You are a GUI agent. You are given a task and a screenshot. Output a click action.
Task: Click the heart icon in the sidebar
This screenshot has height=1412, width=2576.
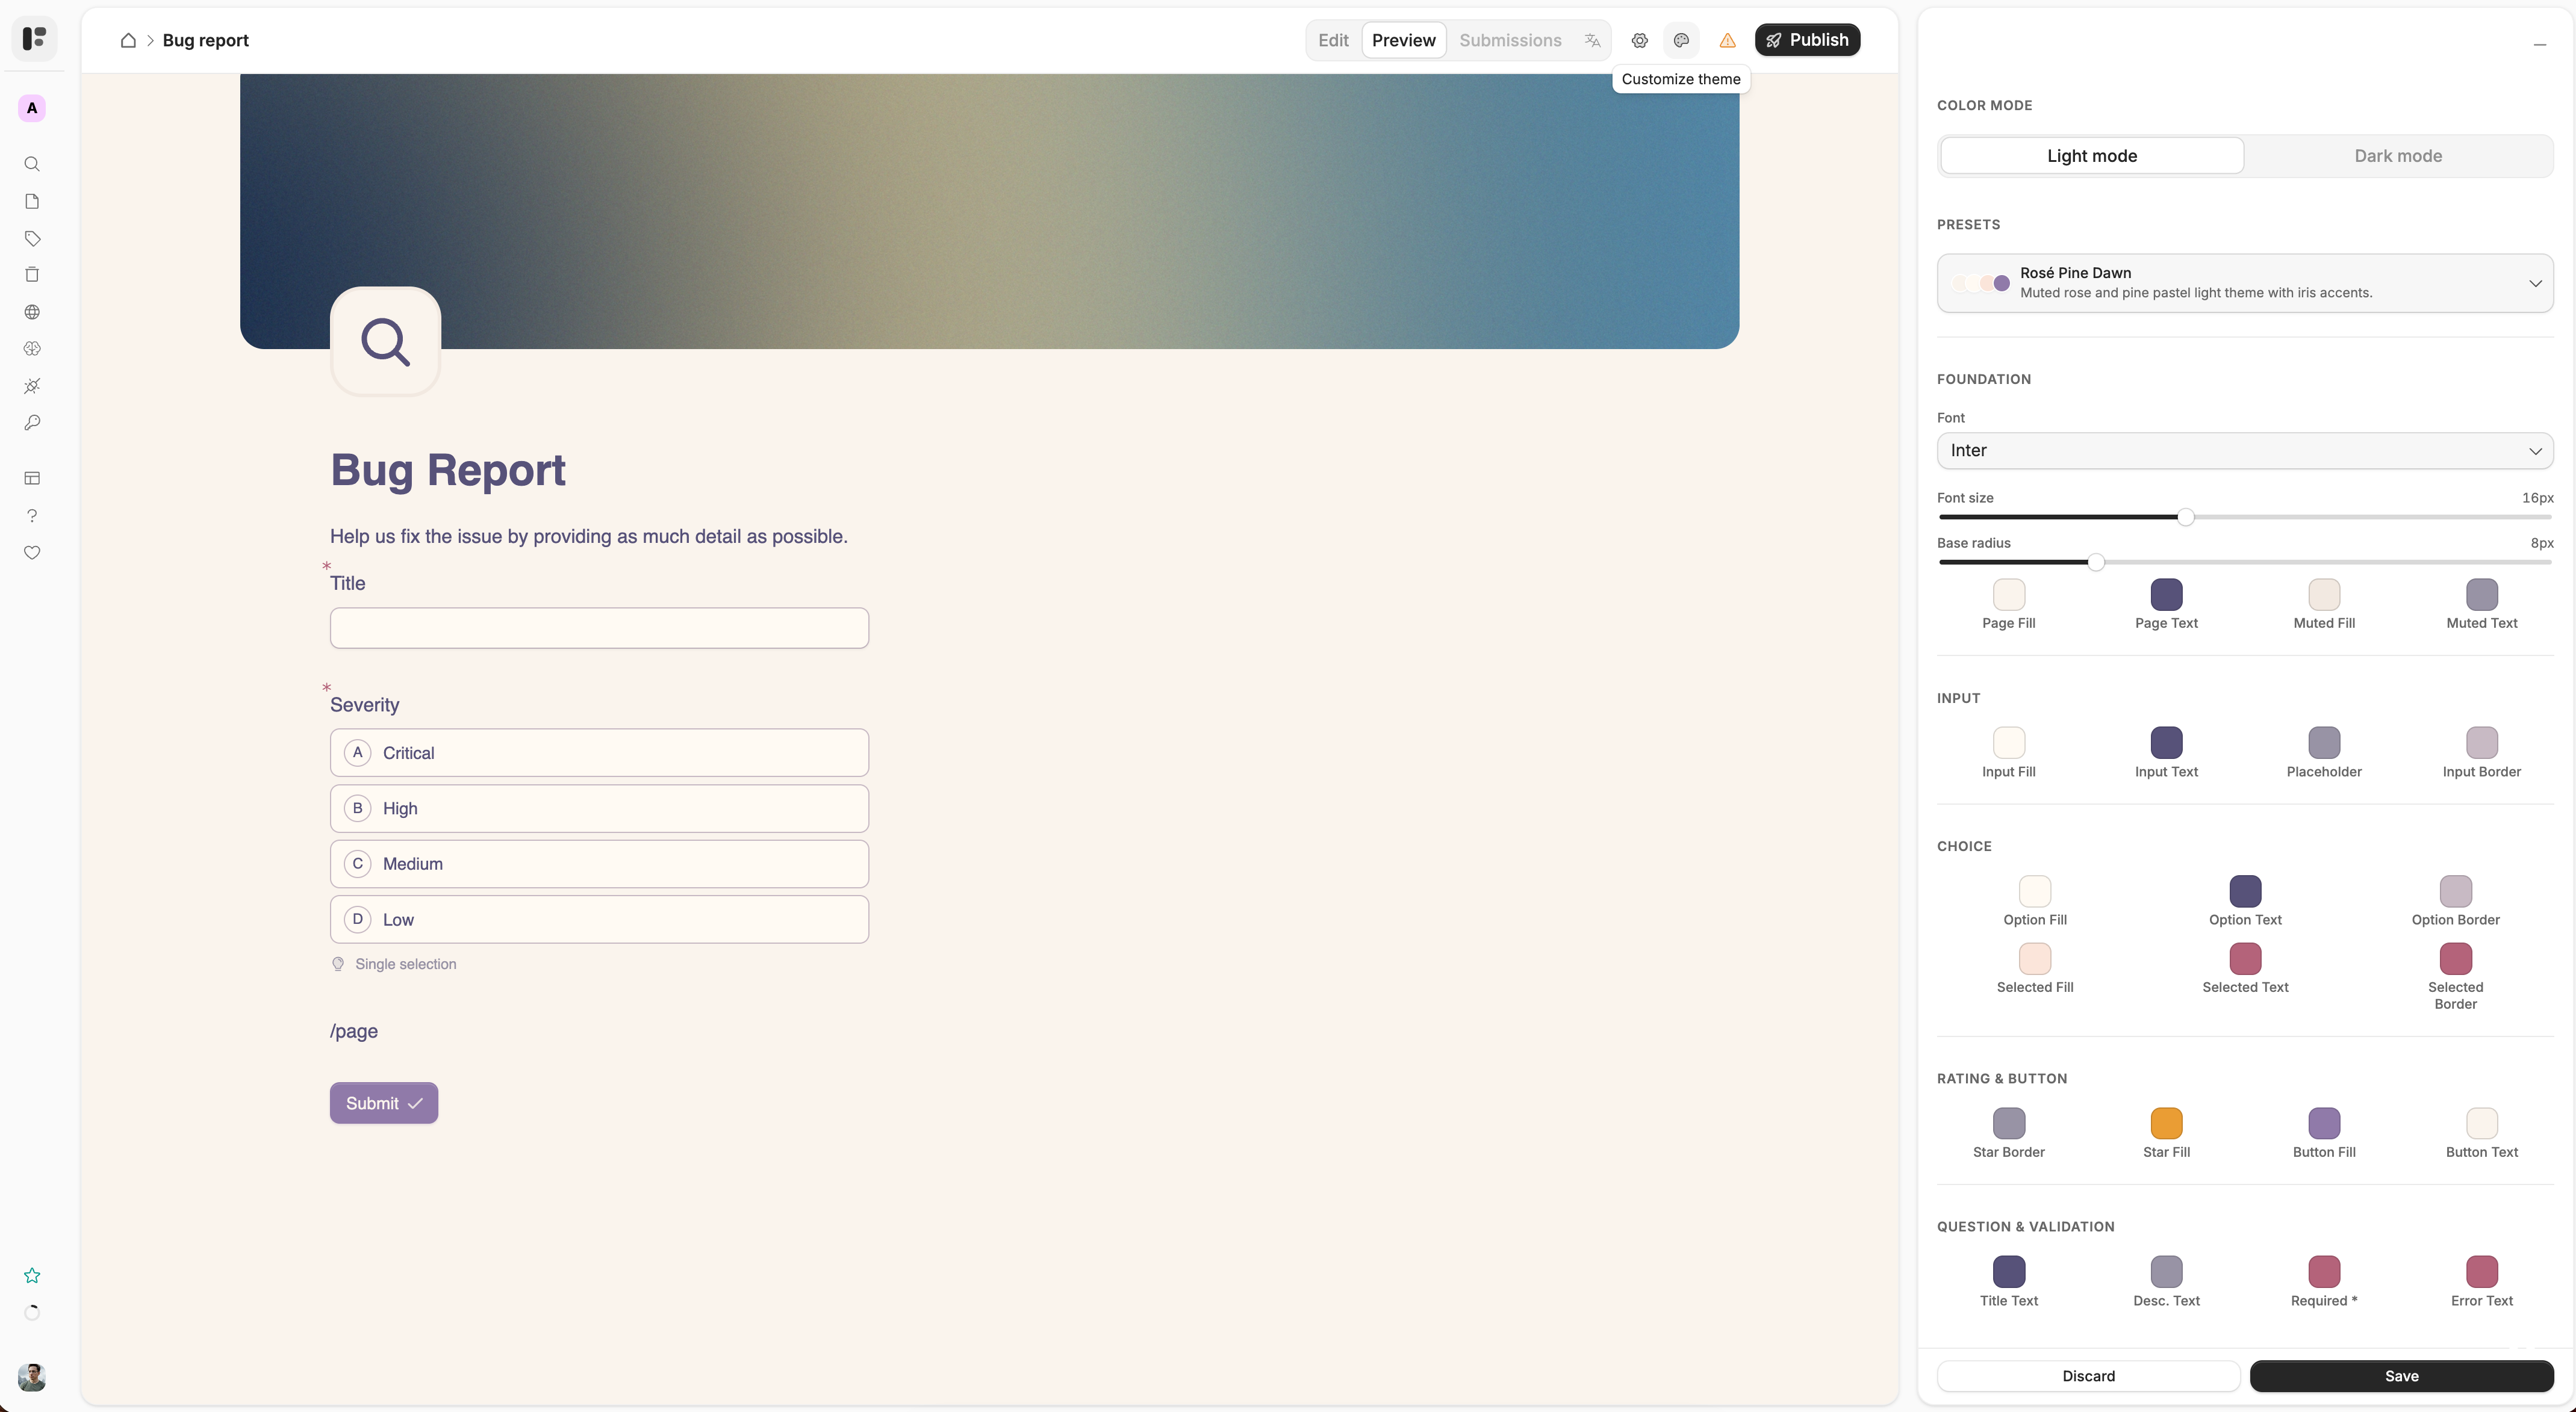(x=32, y=553)
